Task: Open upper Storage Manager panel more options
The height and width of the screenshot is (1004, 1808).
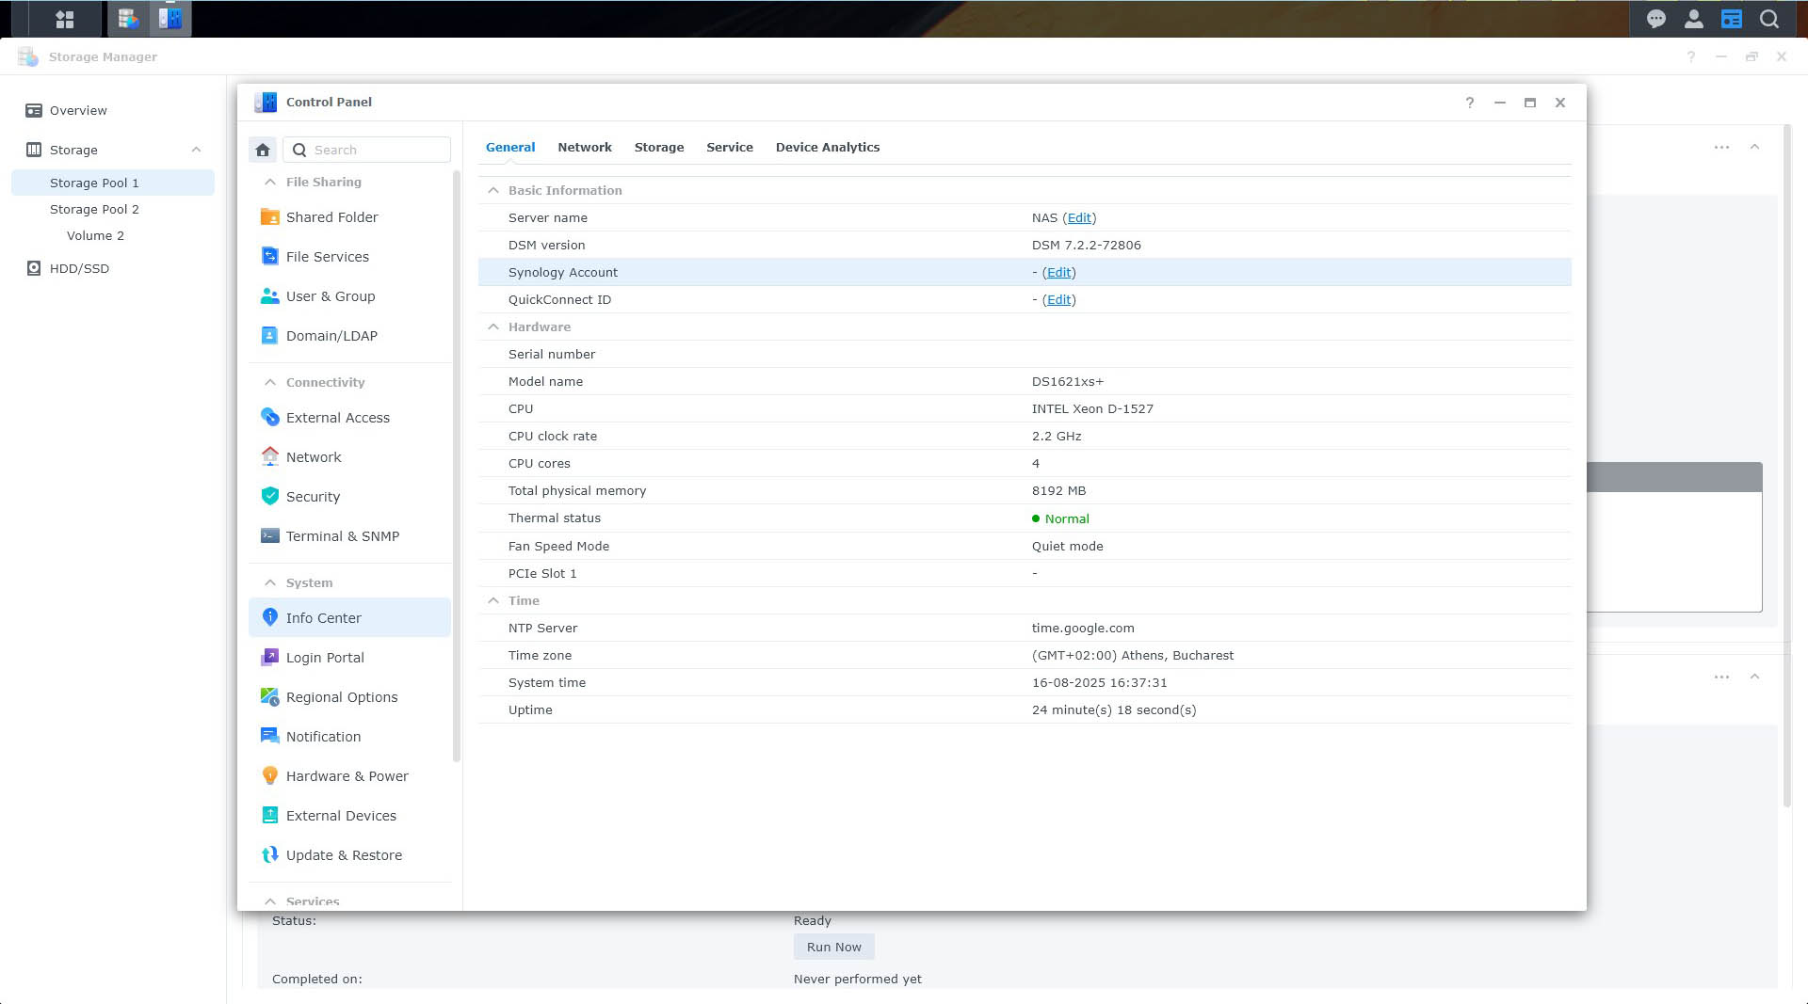Action: point(1721,147)
